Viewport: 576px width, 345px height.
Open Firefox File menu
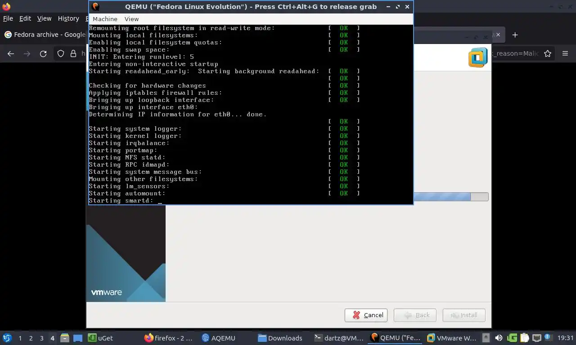[8, 18]
